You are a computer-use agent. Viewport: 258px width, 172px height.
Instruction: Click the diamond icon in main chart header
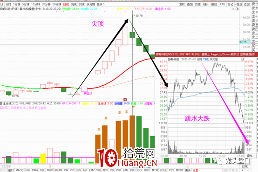[x=233, y=9]
